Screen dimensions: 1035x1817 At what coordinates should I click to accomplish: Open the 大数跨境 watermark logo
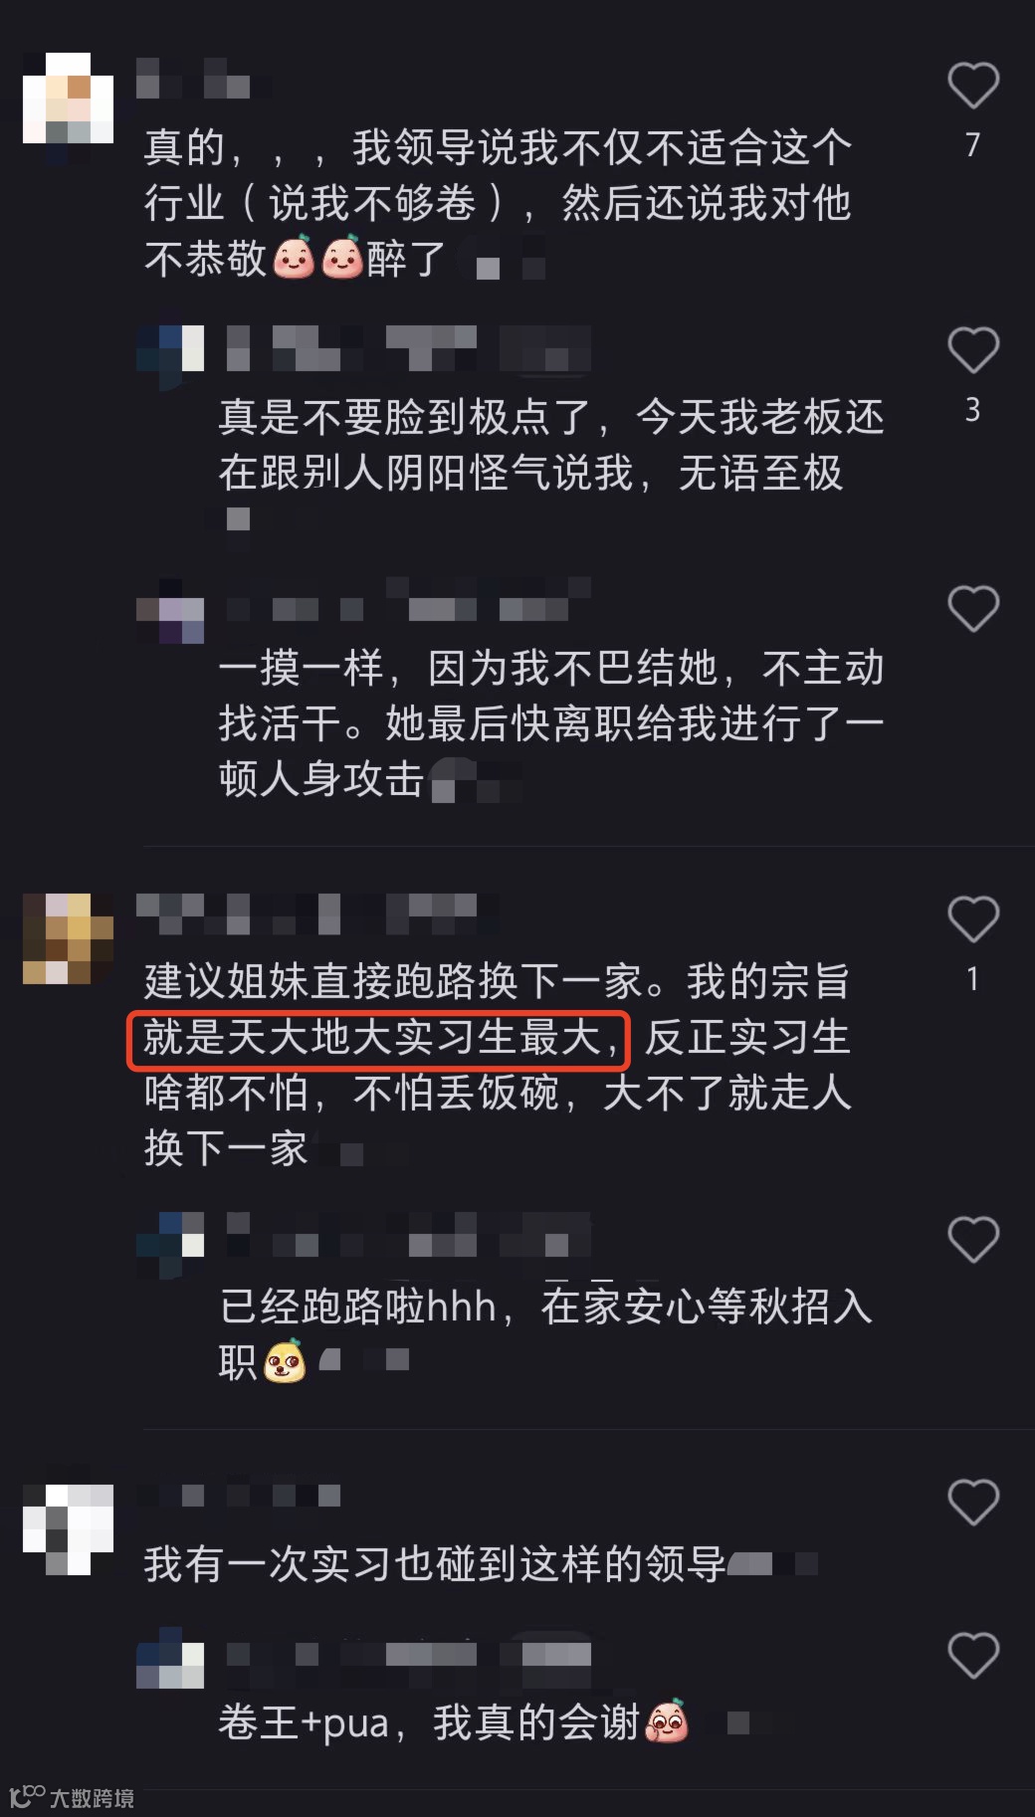click(72, 1797)
